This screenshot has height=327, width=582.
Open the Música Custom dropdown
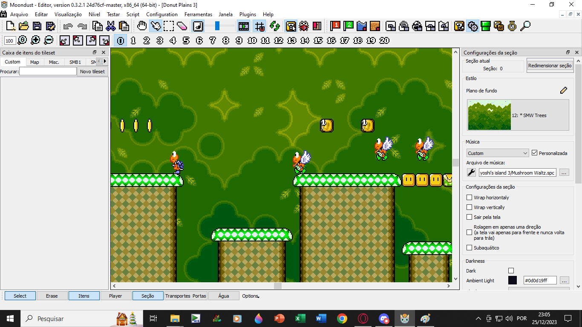coord(498,153)
